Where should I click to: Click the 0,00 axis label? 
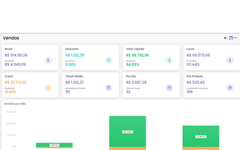click(14, 146)
